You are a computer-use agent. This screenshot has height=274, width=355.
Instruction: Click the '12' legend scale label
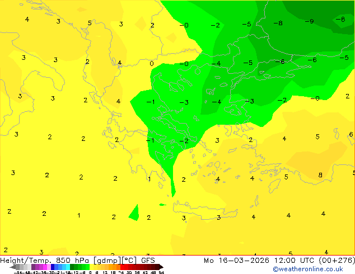[x=105, y=272]
